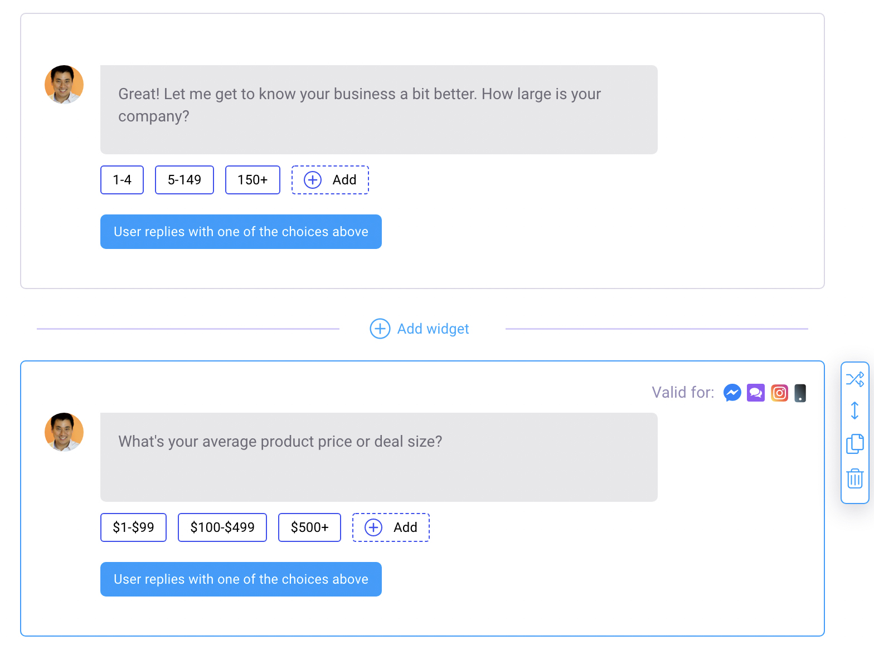
Task: Select the $1-$99 price choice
Action: [133, 527]
